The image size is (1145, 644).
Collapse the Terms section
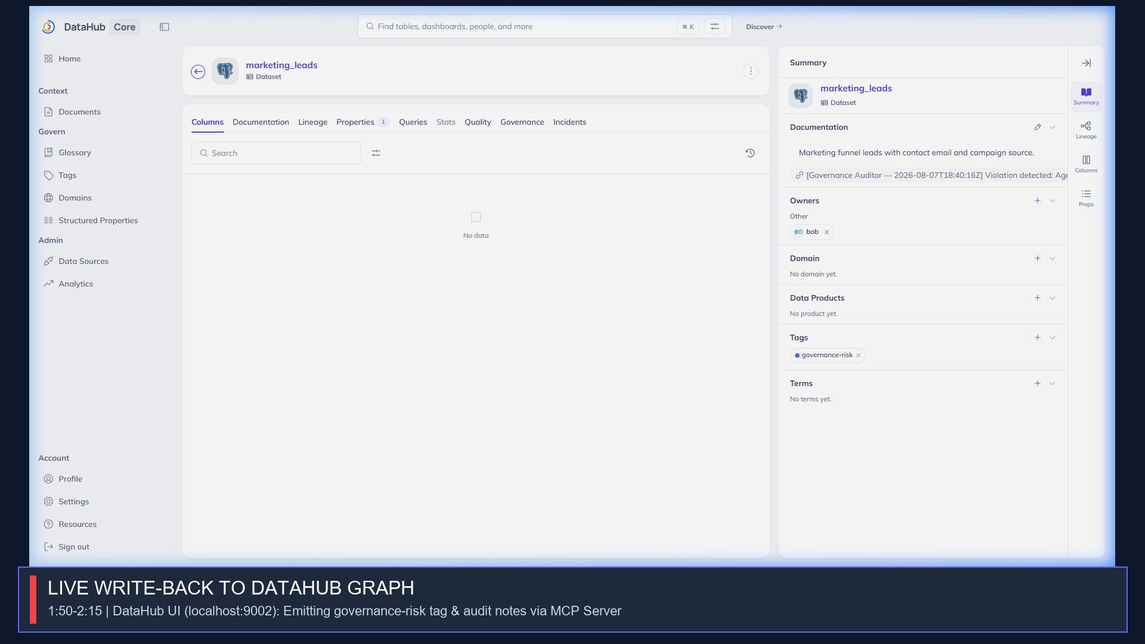pyautogui.click(x=1053, y=383)
